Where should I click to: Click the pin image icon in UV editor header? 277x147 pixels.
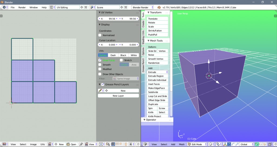coord(81,144)
